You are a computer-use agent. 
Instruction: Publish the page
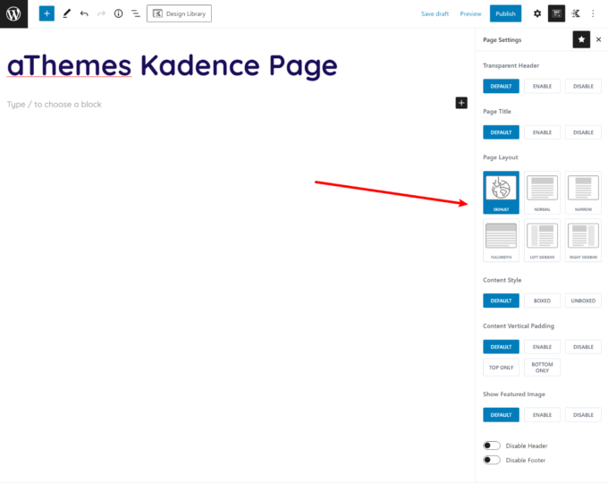click(x=506, y=13)
